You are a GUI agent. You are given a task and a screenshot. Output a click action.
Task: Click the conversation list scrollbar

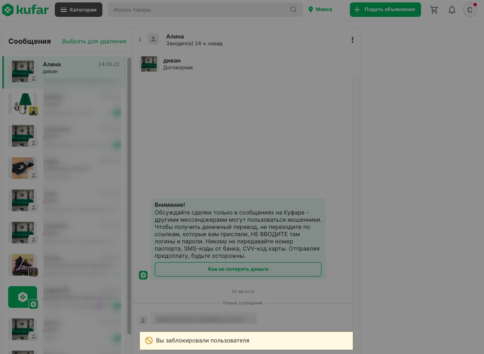129,196
